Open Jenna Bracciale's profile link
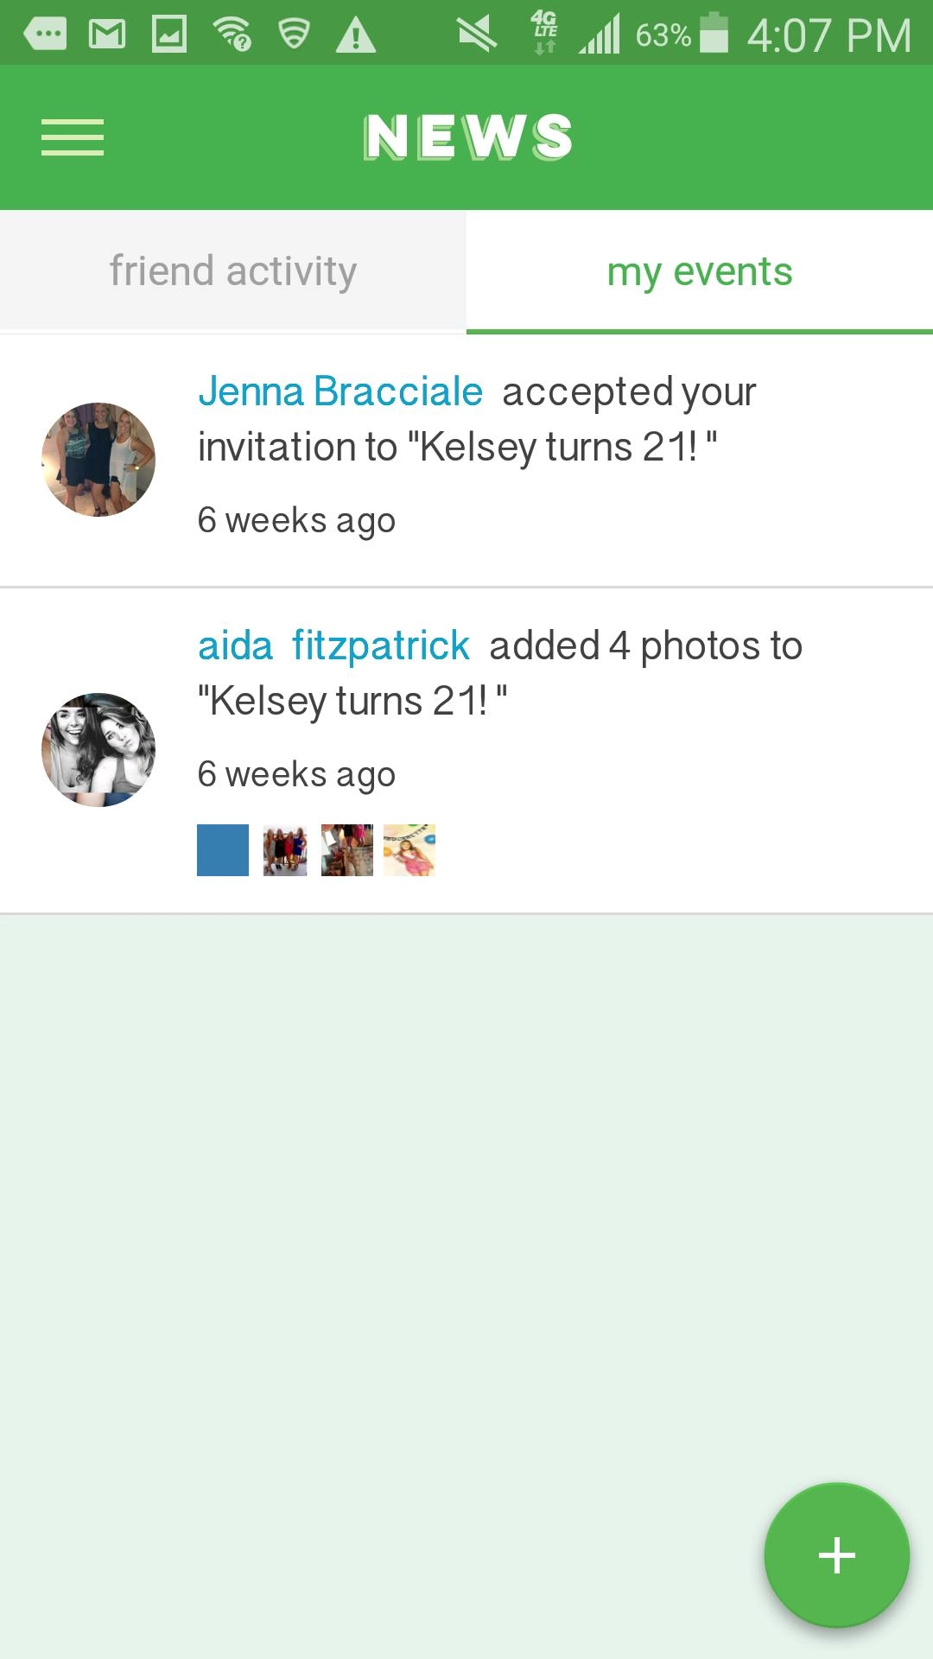 [340, 392]
